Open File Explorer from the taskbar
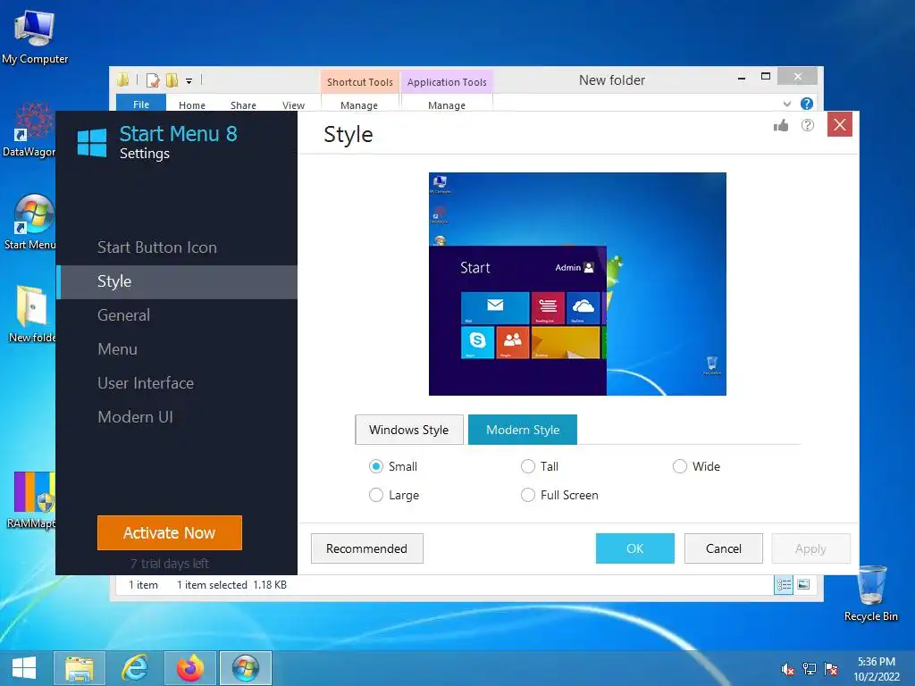The image size is (915, 686). tap(80, 668)
